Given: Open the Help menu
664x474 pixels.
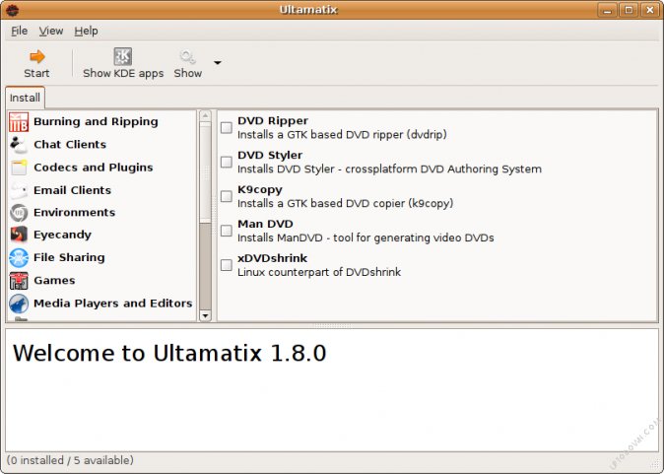Looking at the screenshot, I should tap(86, 31).
